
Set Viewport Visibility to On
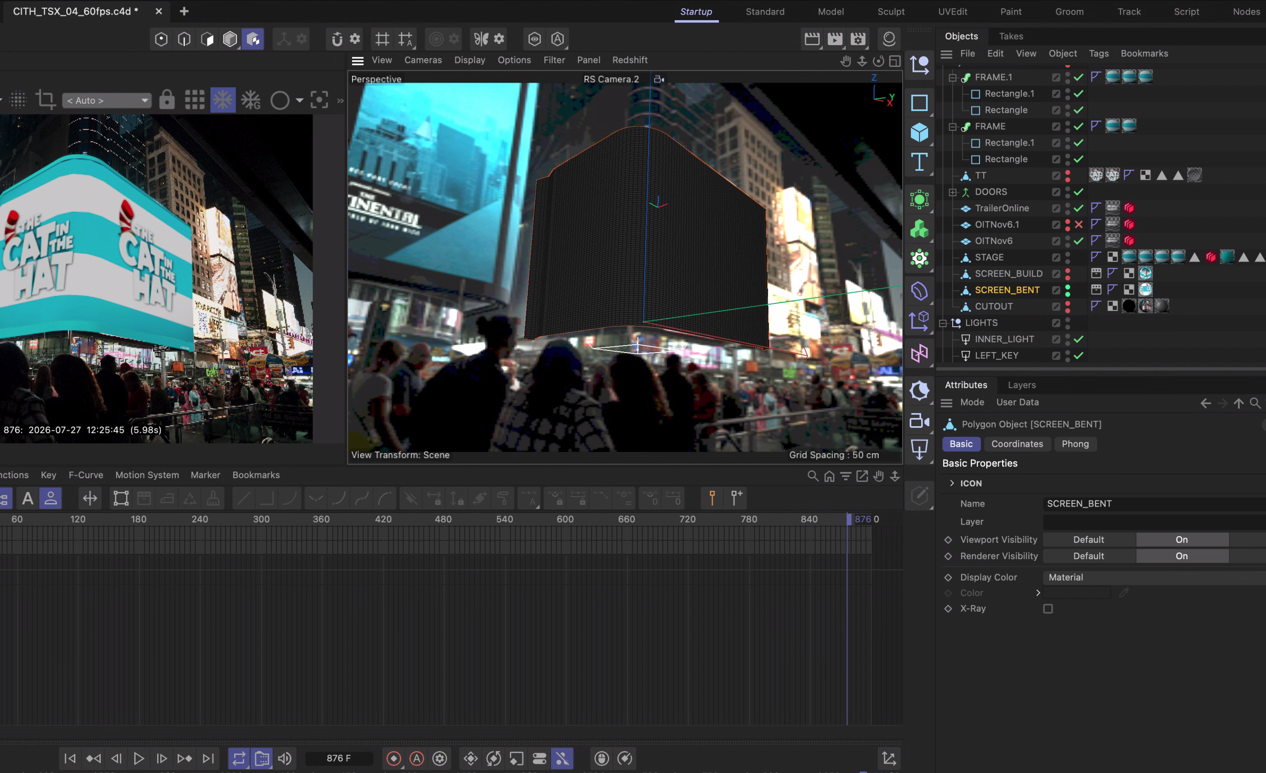[1182, 539]
